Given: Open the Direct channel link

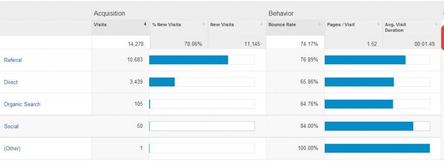Looking at the screenshot, I should pyautogui.click(x=11, y=82).
